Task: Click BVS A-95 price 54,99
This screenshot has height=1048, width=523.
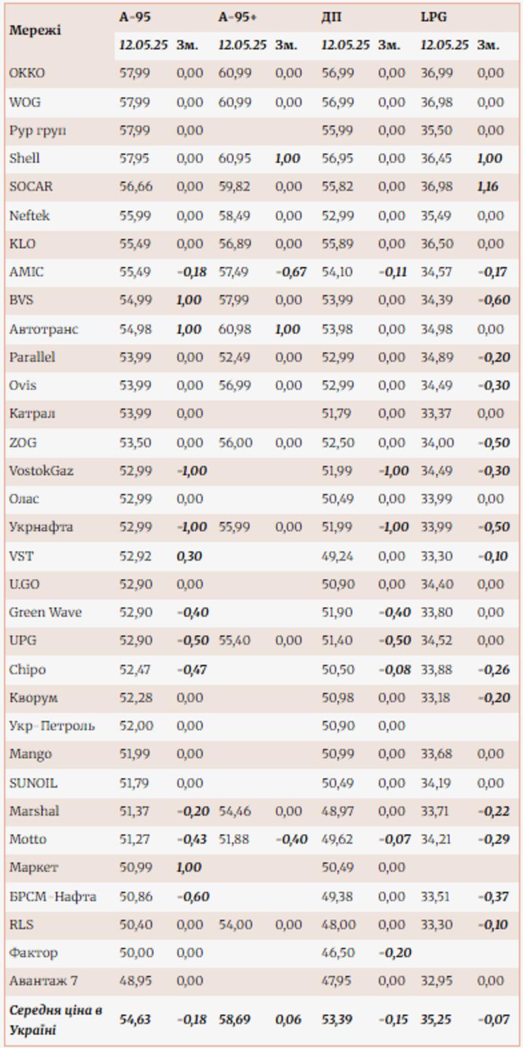Action: pos(134,300)
